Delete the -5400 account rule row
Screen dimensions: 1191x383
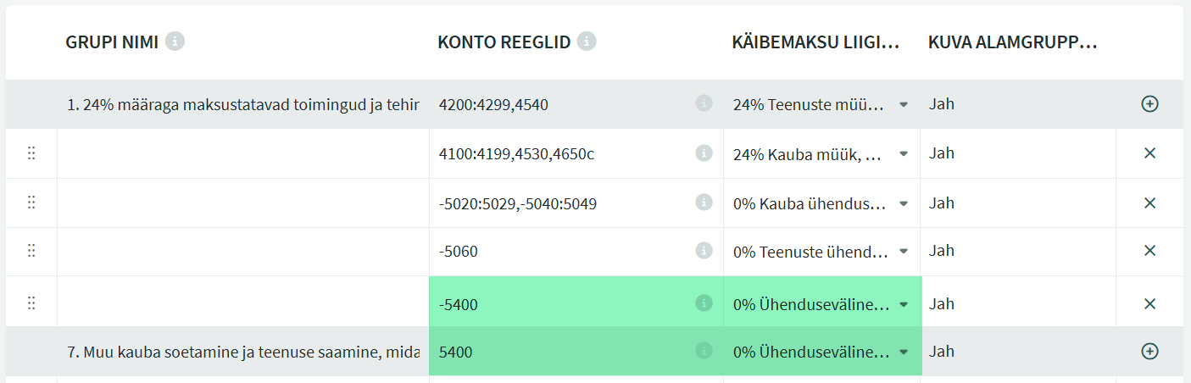point(1149,303)
